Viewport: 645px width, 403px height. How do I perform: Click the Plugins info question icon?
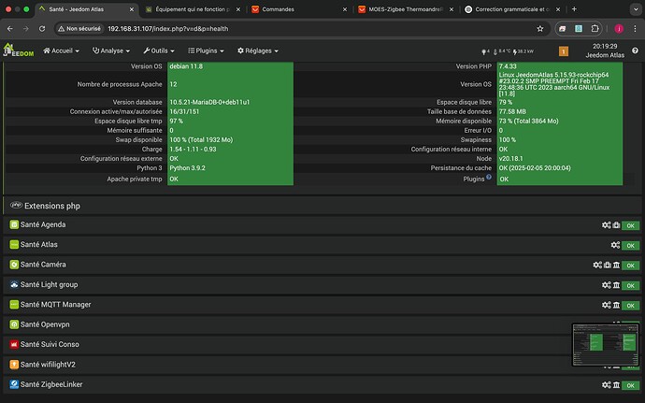pos(489,177)
